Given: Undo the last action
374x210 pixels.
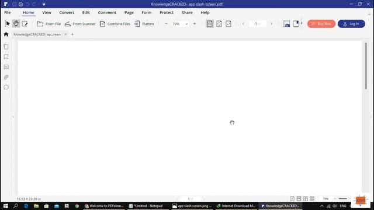Looking at the screenshot, I should coord(27,4).
